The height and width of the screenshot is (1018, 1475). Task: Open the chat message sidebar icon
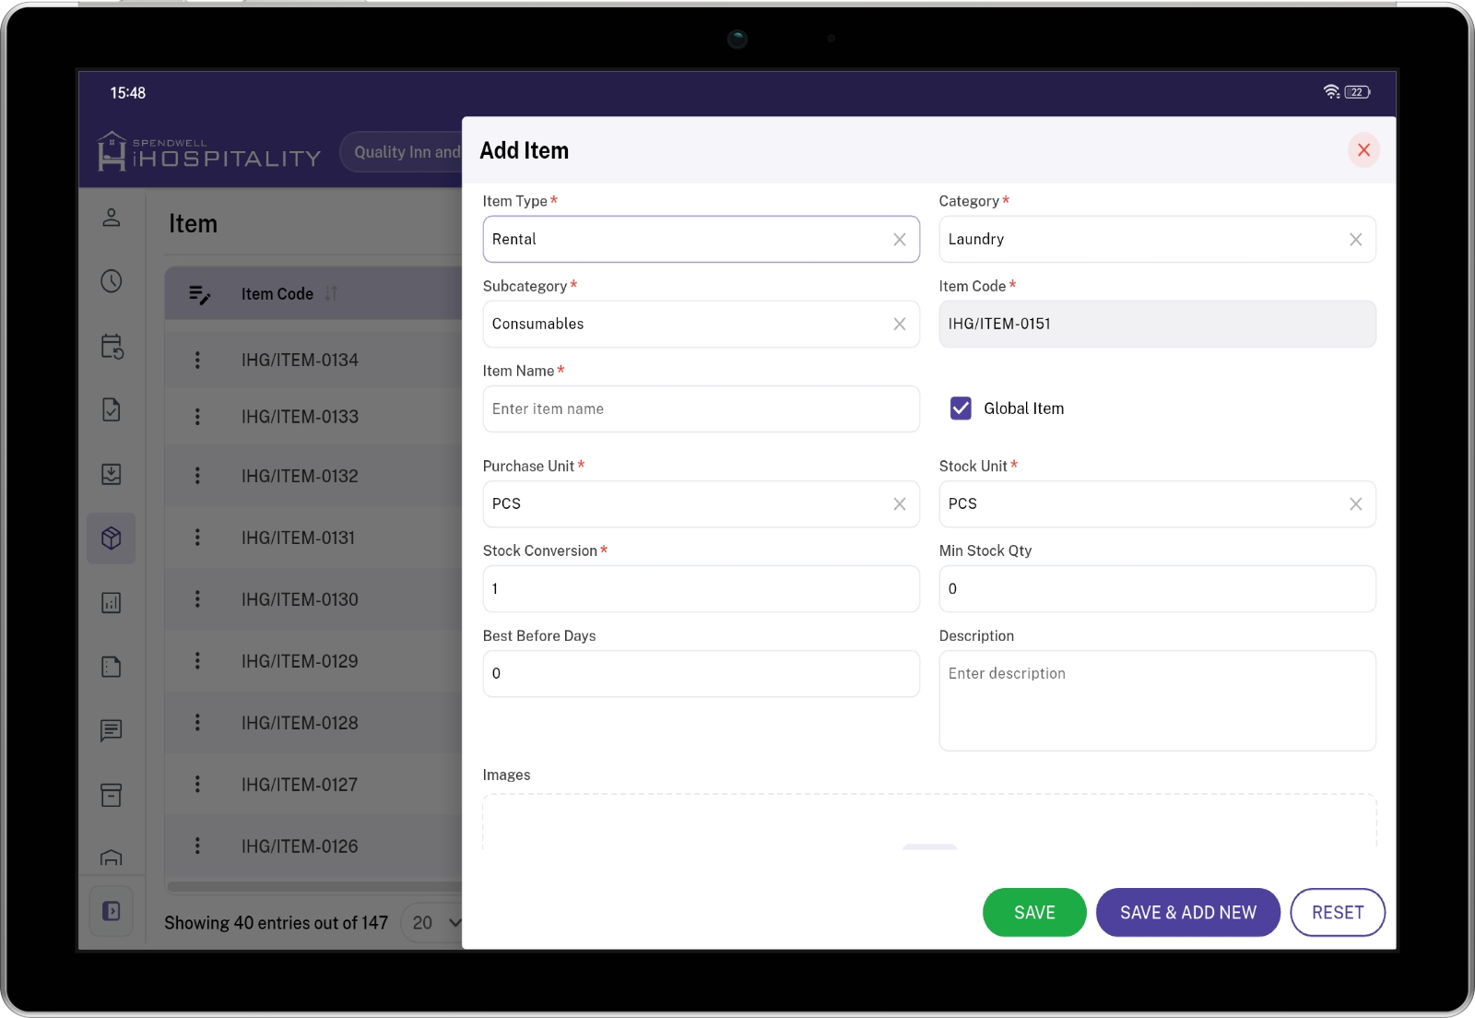[x=112, y=731]
